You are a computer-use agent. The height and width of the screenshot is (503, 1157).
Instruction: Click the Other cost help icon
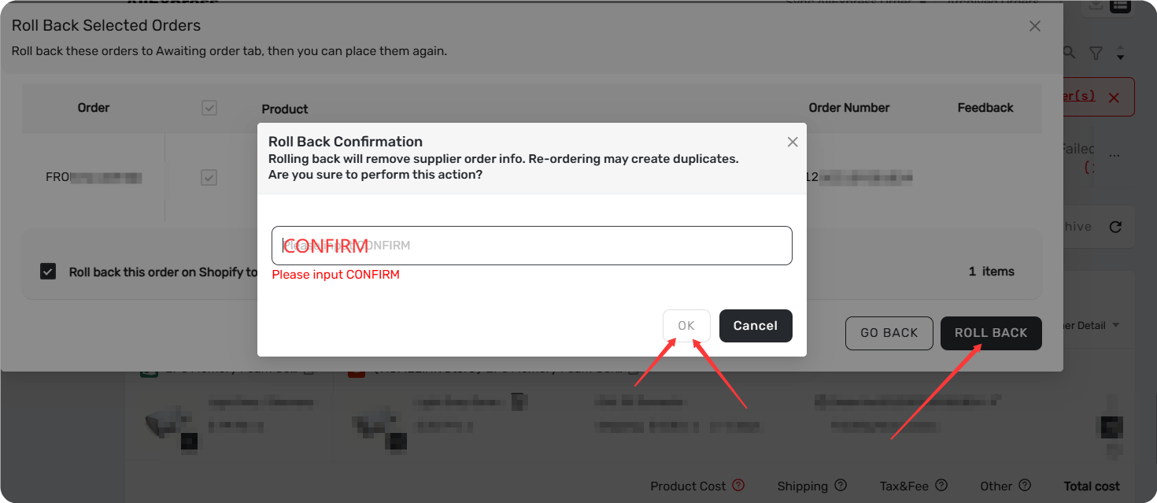1025,486
